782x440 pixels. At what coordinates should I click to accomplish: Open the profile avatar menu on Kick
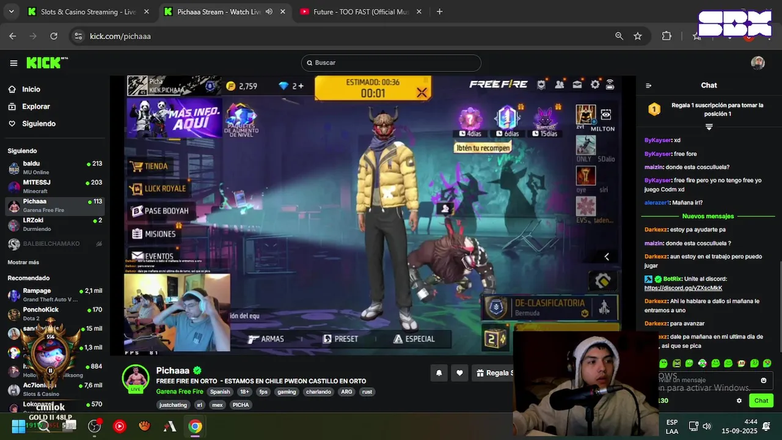pyautogui.click(x=758, y=63)
